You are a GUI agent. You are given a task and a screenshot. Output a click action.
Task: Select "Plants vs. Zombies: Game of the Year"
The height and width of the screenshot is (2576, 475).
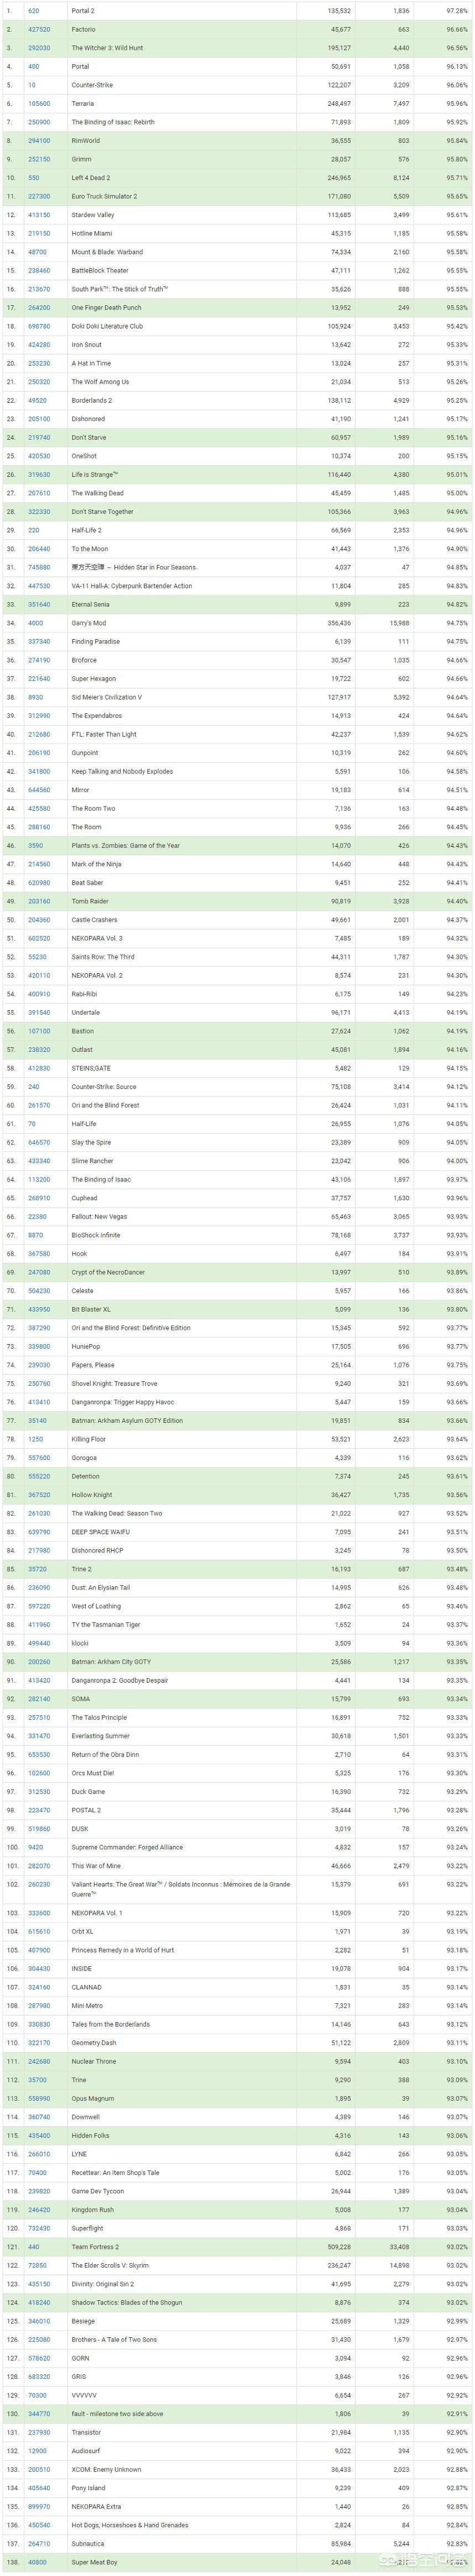tap(126, 846)
